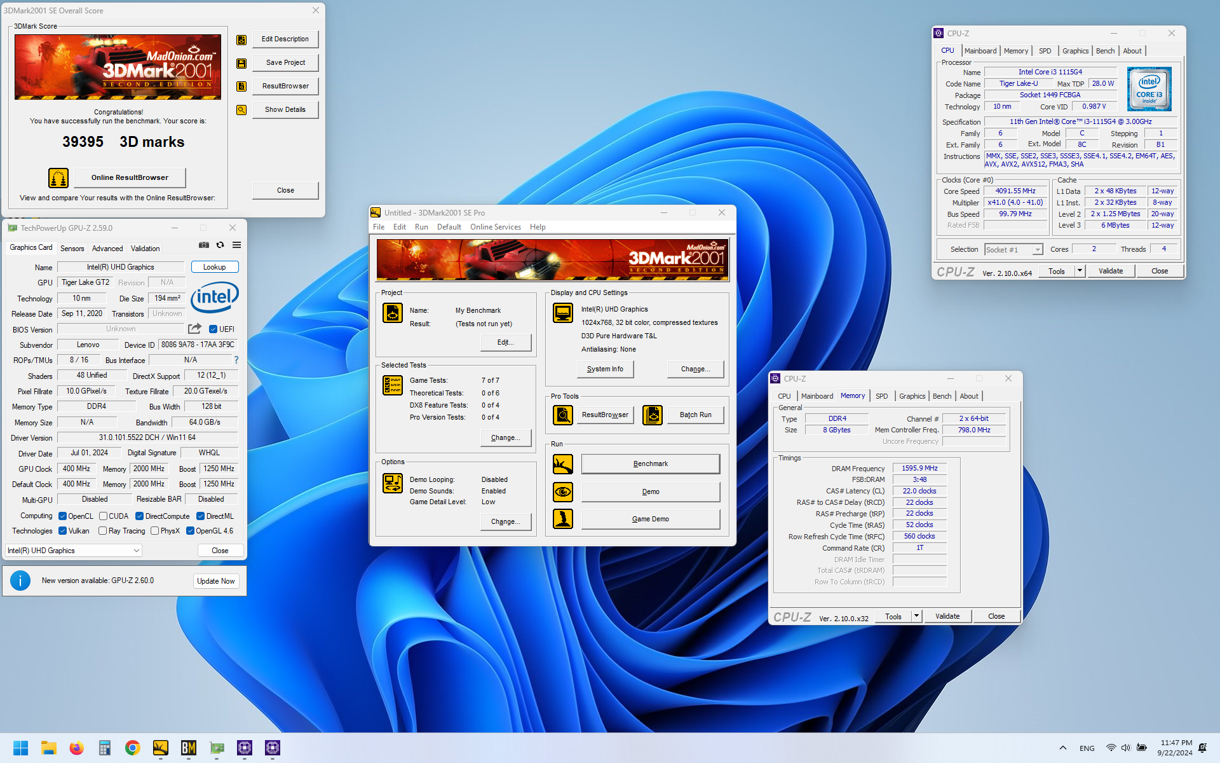Expand Tools dropdown arrow in CPU-Z x64

point(1079,271)
